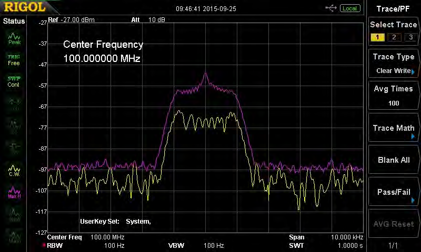Click the Peak detector status icon
The image size is (421, 252).
(x=14, y=39)
